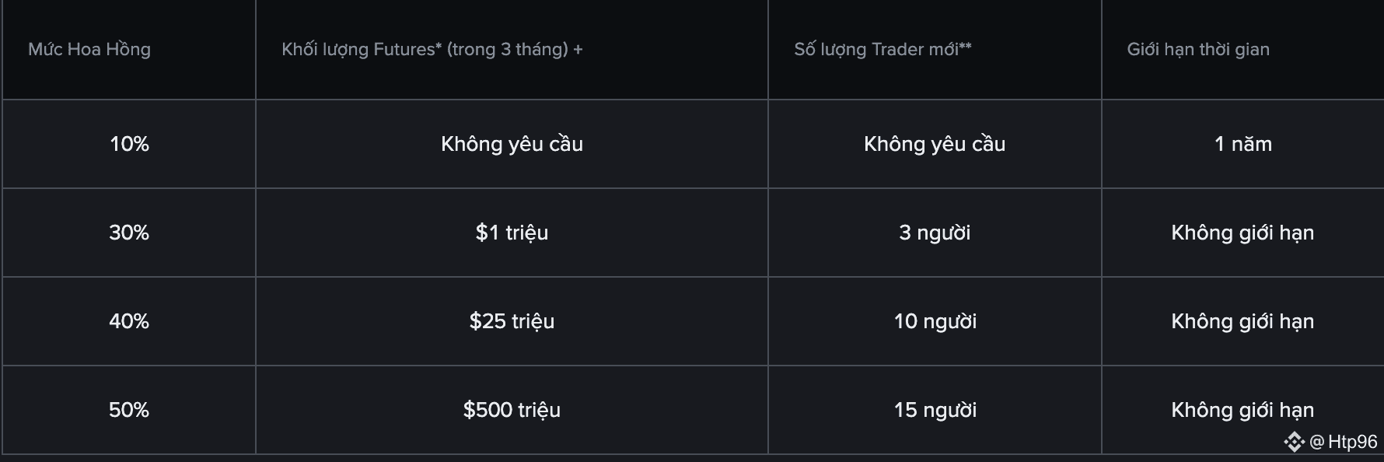Click the 10% commission cell

[x=129, y=144]
